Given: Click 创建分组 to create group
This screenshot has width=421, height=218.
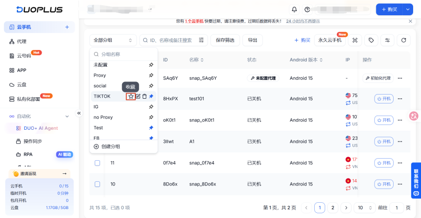Looking at the screenshot, I should tap(107, 147).
